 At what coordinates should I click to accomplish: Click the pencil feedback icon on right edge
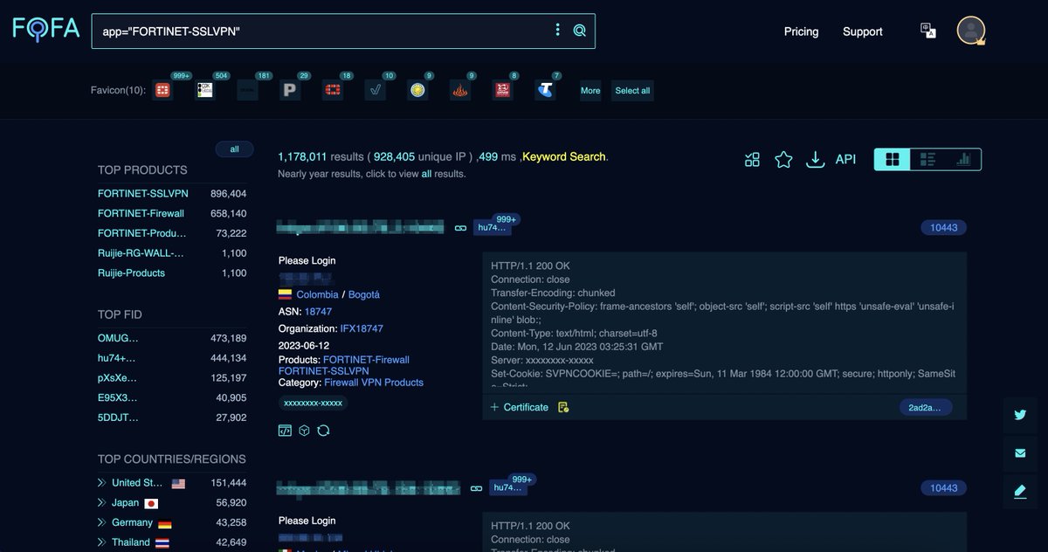pyautogui.click(x=1020, y=492)
